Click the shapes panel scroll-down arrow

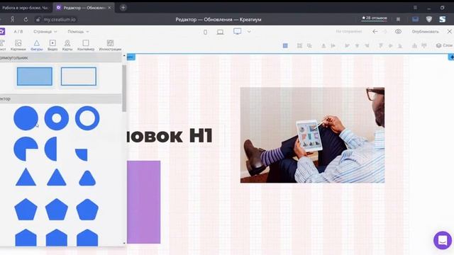click(124, 244)
